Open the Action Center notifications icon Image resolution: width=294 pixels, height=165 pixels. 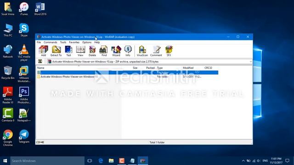[x=287, y=161]
